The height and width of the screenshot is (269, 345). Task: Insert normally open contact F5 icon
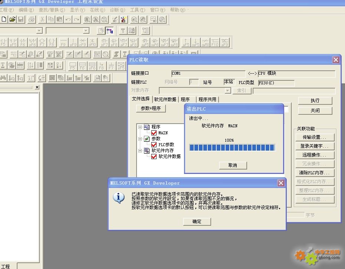tap(4, 42)
